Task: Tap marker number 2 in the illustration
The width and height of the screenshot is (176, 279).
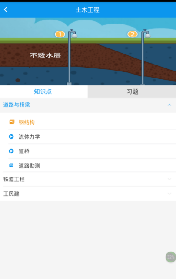Action: [133, 34]
